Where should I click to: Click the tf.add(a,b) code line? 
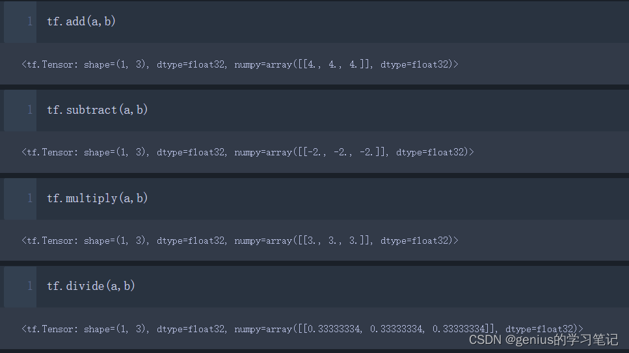(x=81, y=21)
